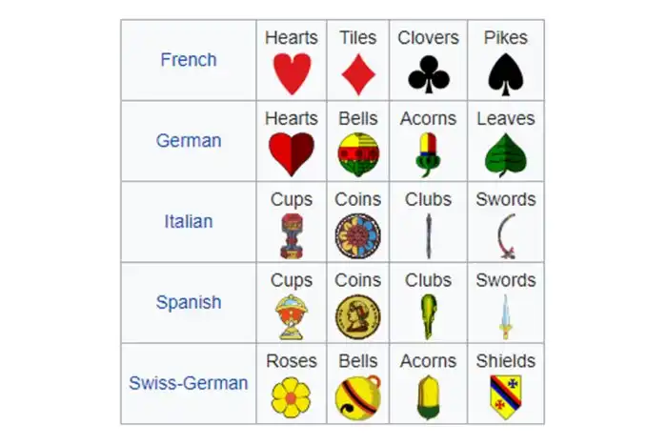
Task: Select the black Clovers suit icon
Action: tap(429, 73)
